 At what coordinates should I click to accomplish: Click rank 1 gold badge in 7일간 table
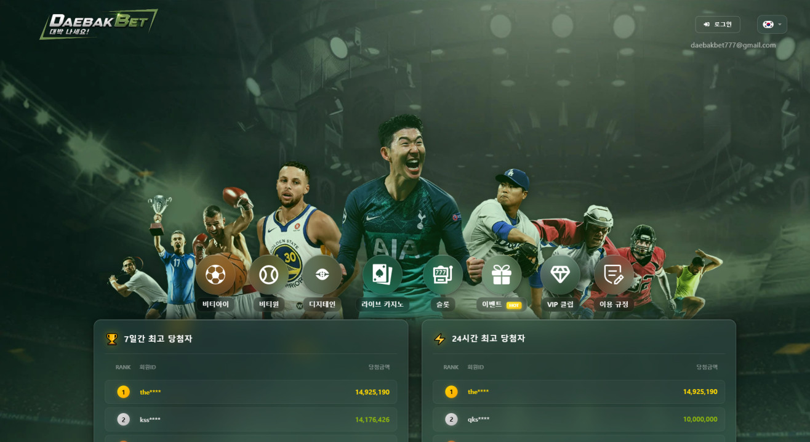[123, 392]
